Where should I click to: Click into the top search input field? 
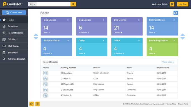(53, 4)
